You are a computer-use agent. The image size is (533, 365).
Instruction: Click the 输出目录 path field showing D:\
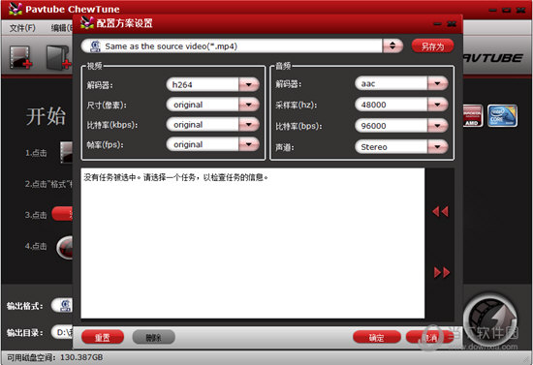62,332
